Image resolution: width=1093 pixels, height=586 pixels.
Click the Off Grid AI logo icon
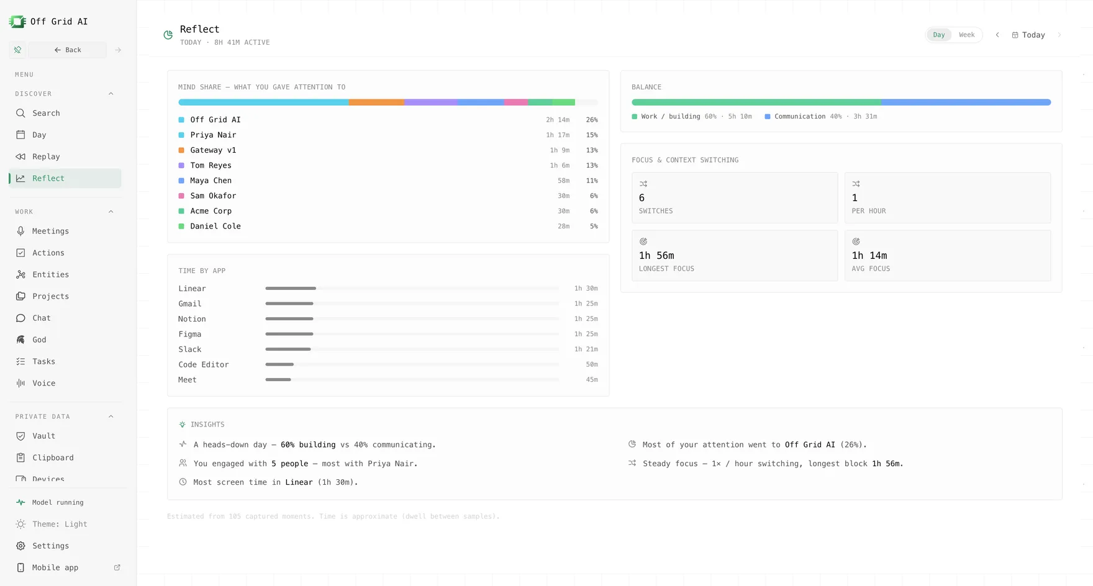coord(17,22)
